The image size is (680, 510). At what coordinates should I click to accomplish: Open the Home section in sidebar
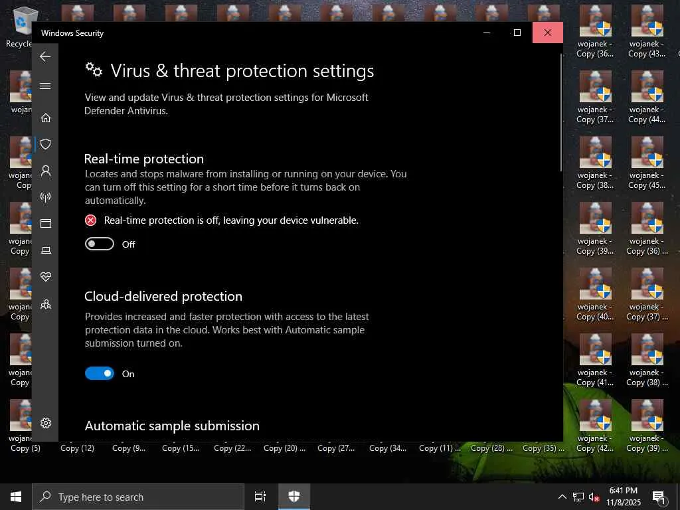[46, 118]
